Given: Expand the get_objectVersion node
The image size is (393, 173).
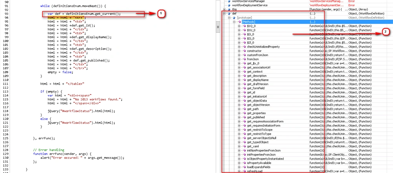Looking at the screenshot, I should coord(239,105).
